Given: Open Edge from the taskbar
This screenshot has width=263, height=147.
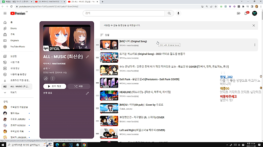Looking at the screenshot, I should pos(57,145).
